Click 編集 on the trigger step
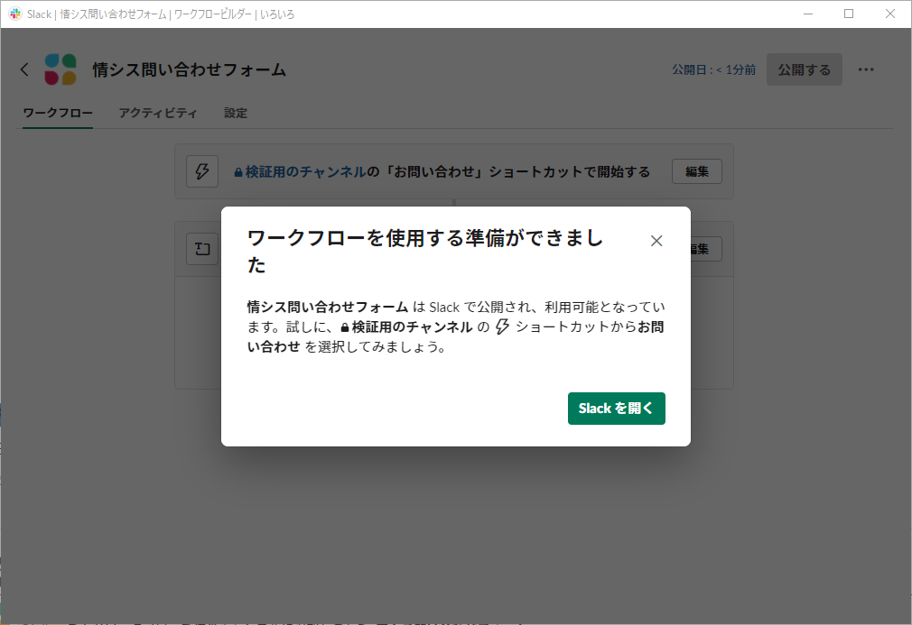 [696, 170]
